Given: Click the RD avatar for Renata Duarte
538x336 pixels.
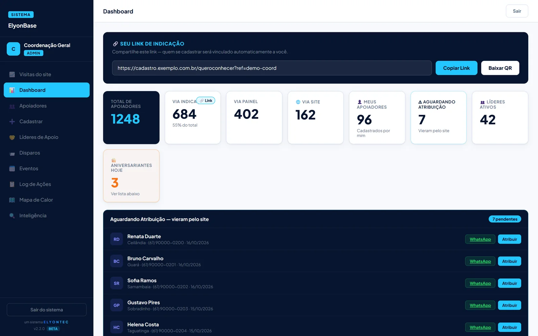Looking at the screenshot, I should (x=116, y=239).
